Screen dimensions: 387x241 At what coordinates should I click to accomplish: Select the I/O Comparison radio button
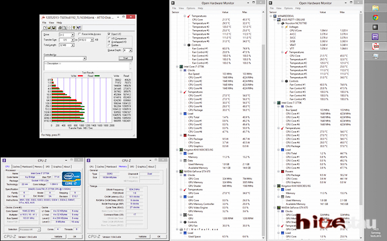109,39
